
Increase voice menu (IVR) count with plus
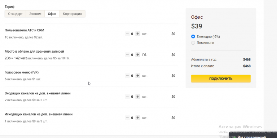[138, 76]
